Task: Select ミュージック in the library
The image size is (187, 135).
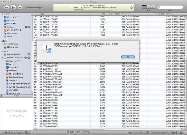Action: pyautogui.click(x=12, y=17)
